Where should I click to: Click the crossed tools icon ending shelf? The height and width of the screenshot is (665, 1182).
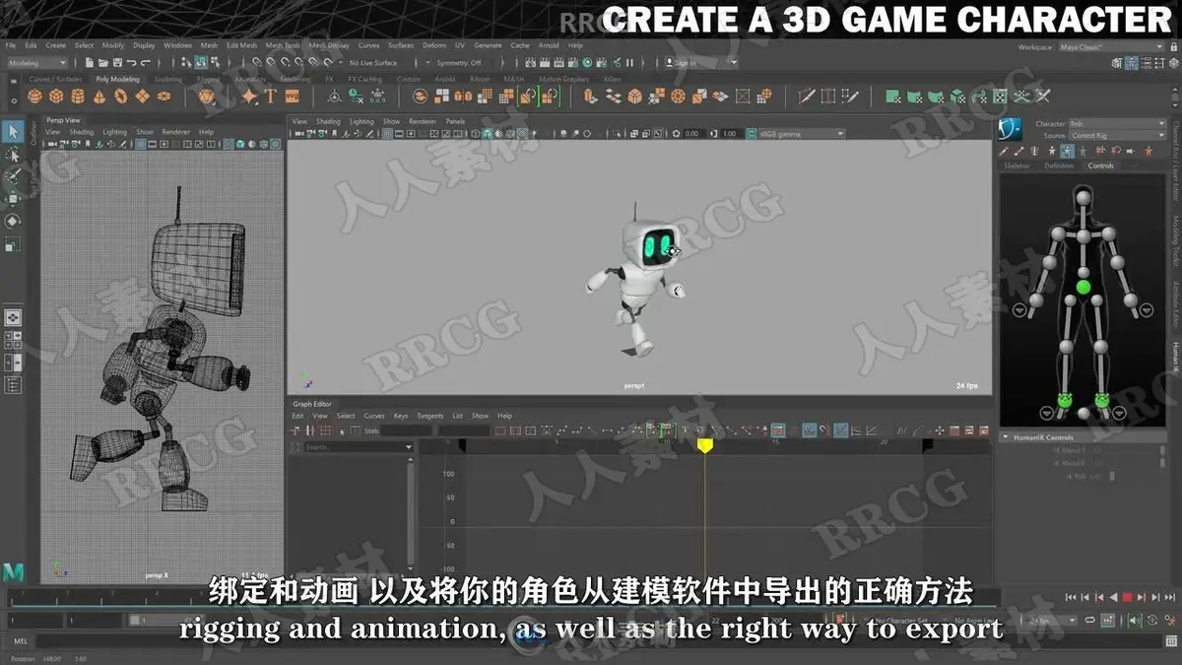1043,97
